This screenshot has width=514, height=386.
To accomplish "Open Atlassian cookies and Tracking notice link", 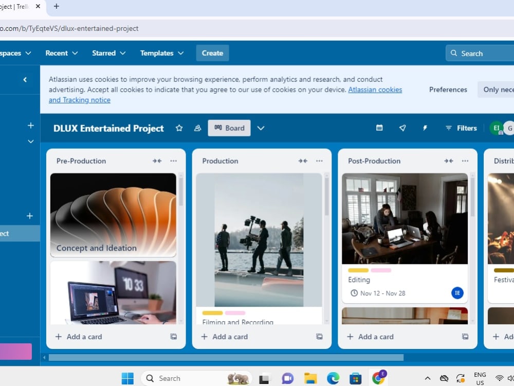I will pyautogui.click(x=375, y=90).
